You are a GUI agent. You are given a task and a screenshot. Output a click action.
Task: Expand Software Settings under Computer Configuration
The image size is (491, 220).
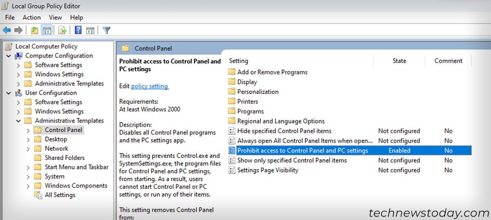pos(18,65)
